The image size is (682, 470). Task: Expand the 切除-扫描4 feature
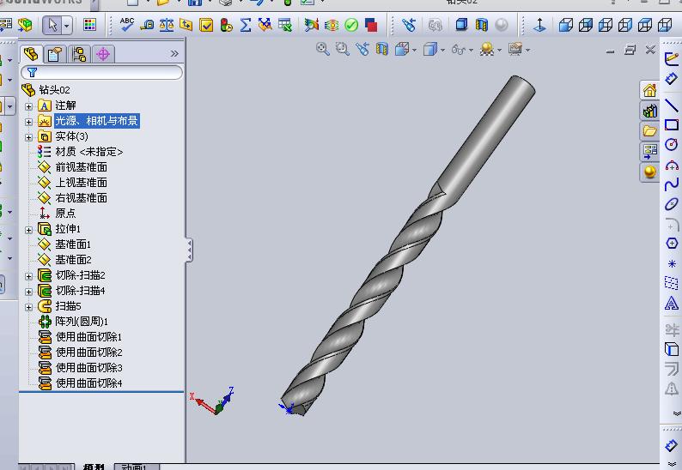tap(28, 292)
